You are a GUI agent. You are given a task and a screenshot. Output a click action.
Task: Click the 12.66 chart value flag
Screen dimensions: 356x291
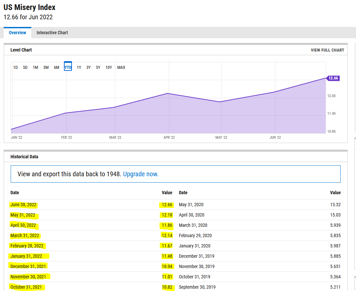333,78
